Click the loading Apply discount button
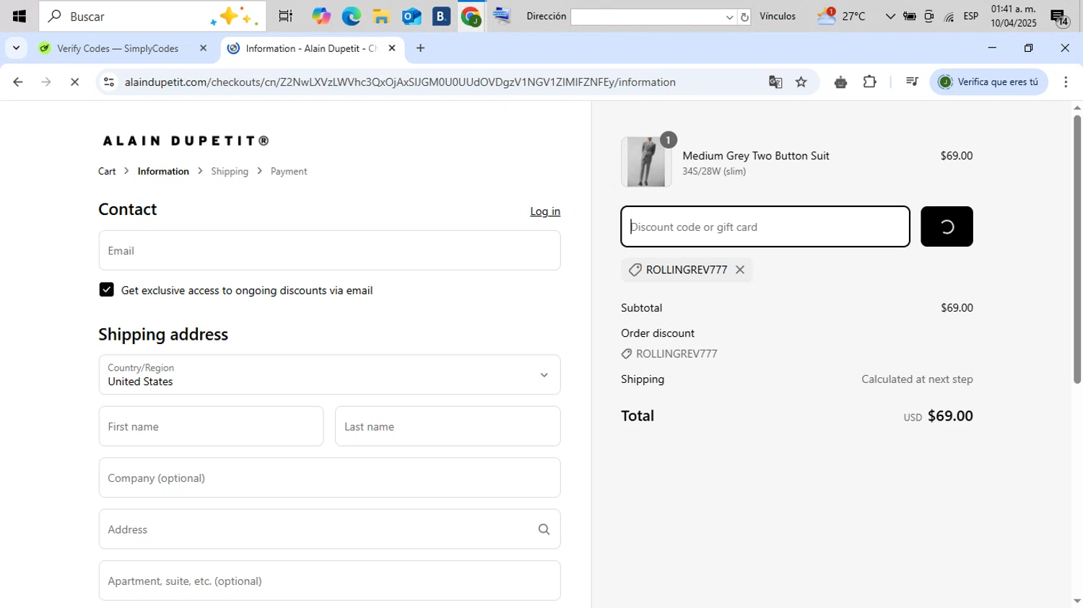 [947, 226]
